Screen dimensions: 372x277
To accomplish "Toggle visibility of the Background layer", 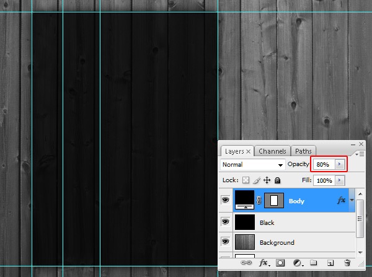I will (x=225, y=242).
